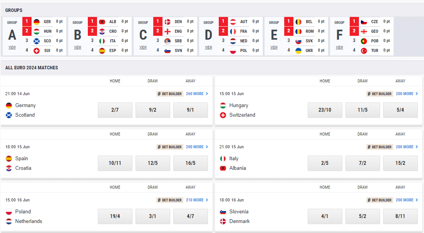
Task: Click the Scotland flag in the Germany match
Action: pyautogui.click(x=8, y=115)
